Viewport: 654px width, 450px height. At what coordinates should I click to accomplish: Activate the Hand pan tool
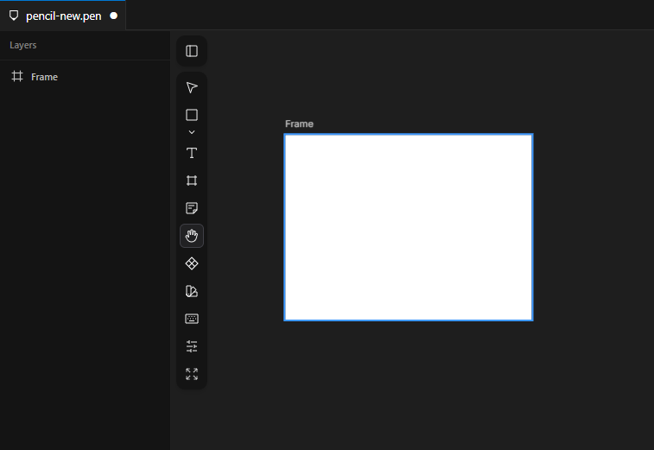pyautogui.click(x=192, y=236)
